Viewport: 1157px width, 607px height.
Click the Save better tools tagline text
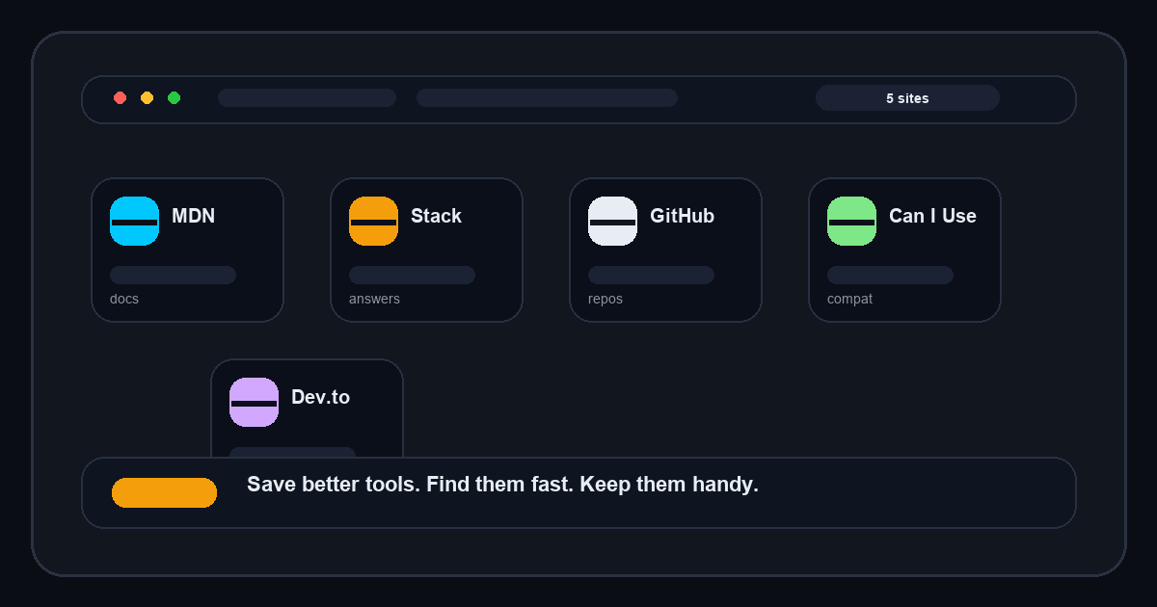pos(502,485)
